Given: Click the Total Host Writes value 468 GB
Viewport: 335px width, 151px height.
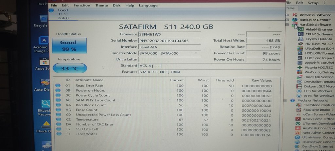Looking at the screenshot, I should click(264, 41).
